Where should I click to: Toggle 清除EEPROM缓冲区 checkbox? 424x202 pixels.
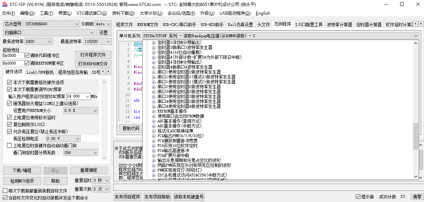tap(27, 63)
